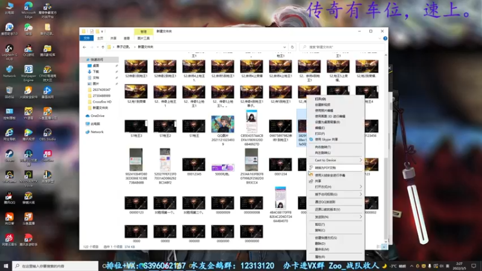Go up one folder level
The height and width of the screenshot is (271, 482).
click(x=102, y=47)
